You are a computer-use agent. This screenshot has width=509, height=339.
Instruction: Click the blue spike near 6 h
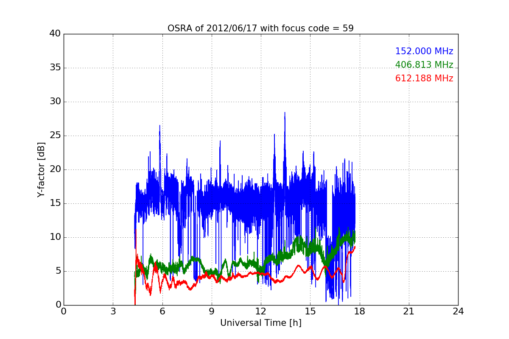(x=159, y=126)
